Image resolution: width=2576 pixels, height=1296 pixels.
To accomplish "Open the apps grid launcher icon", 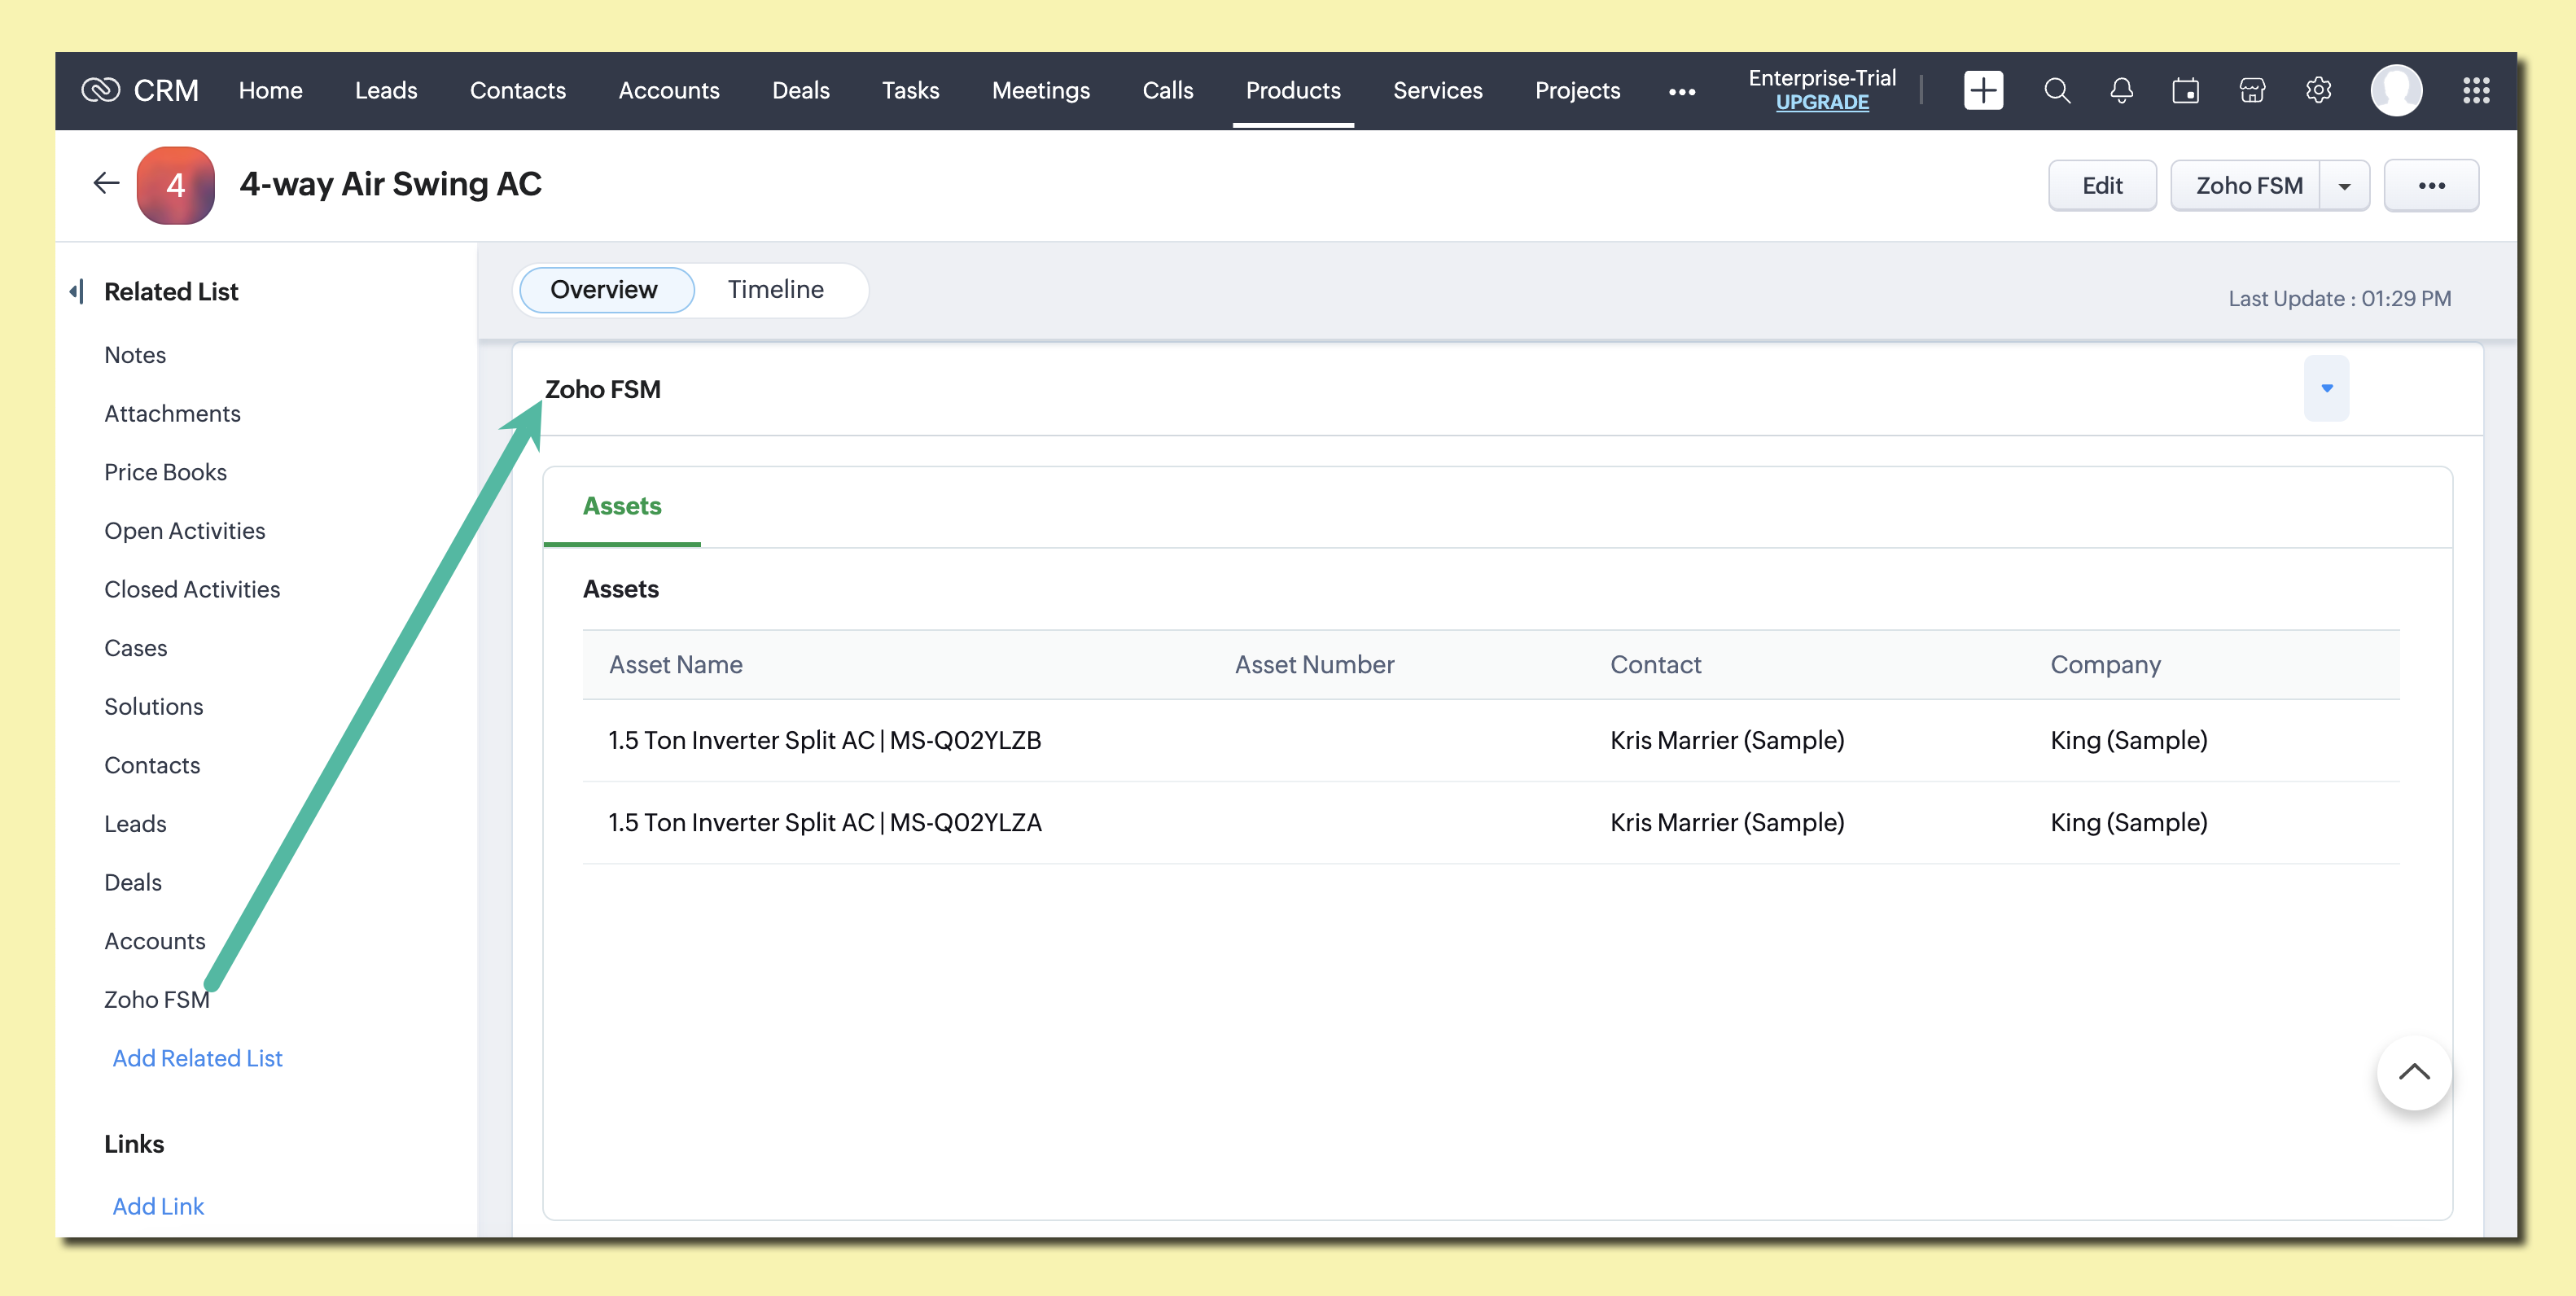I will [x=2475, y=90].
